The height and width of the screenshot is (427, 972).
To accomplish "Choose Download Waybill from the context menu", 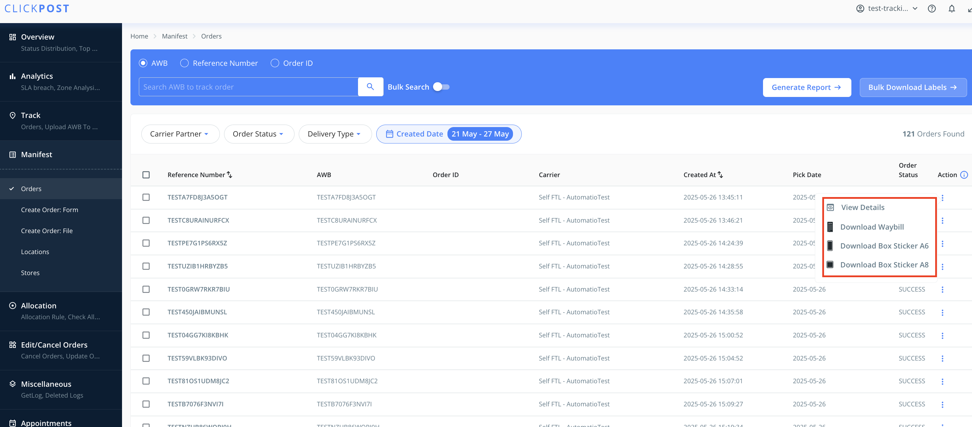I will [872, 227].
